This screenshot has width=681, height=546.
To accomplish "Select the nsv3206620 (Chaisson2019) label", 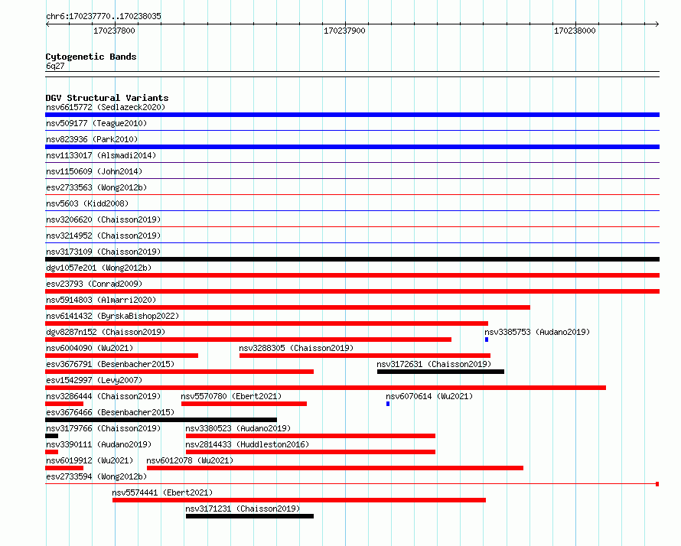I will (103, 219).
